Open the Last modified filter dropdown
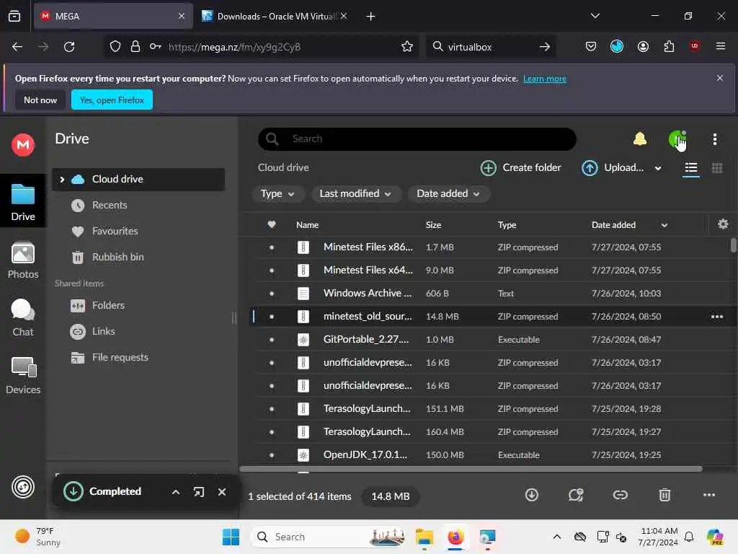Viewport: 738px width, 554px height. [356, 193]
